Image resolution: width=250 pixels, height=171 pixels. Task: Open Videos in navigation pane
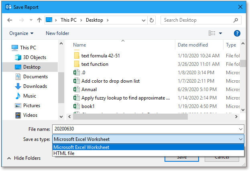(x=26, y=115)
